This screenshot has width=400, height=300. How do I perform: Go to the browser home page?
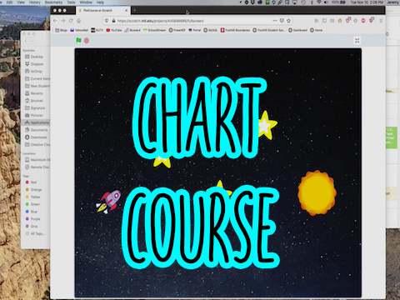pos(79,21)
